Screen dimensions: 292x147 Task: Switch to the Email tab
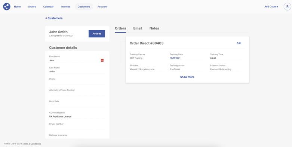pyautogui.click(x=138, y=28)
